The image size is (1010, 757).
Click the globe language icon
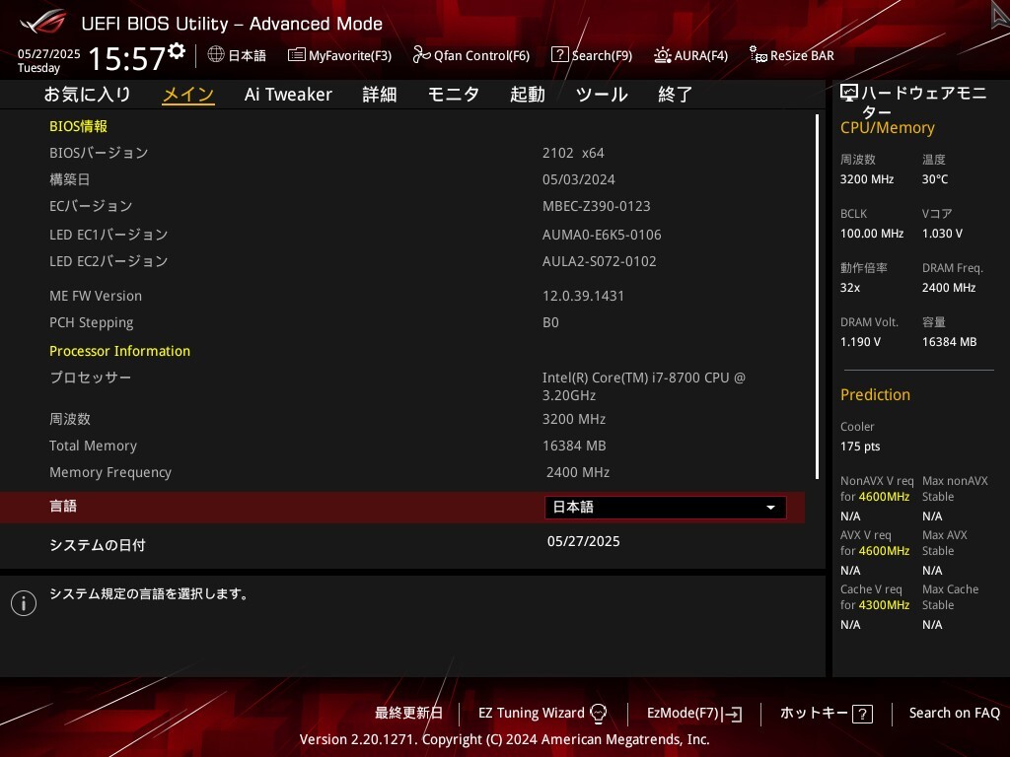pyautogui.click(x=216, y=55)
